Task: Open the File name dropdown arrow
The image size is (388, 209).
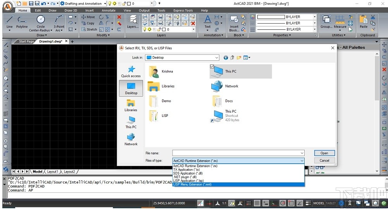Action: 302,153
